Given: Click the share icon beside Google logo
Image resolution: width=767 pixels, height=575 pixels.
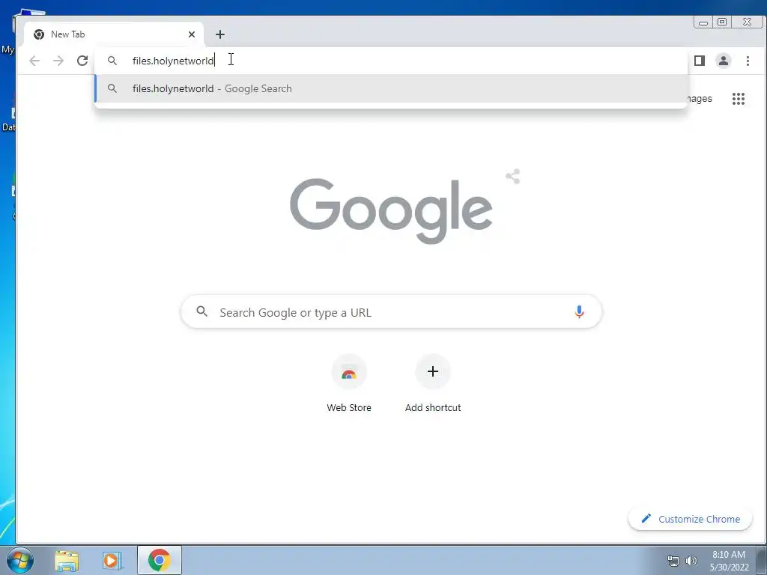Looking at the screenshot, I should pos(513,177).
